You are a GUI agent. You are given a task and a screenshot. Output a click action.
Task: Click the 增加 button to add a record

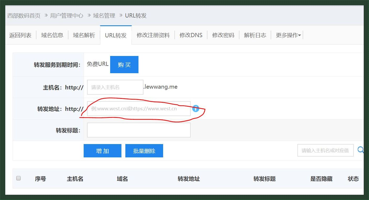pos(102,150)
